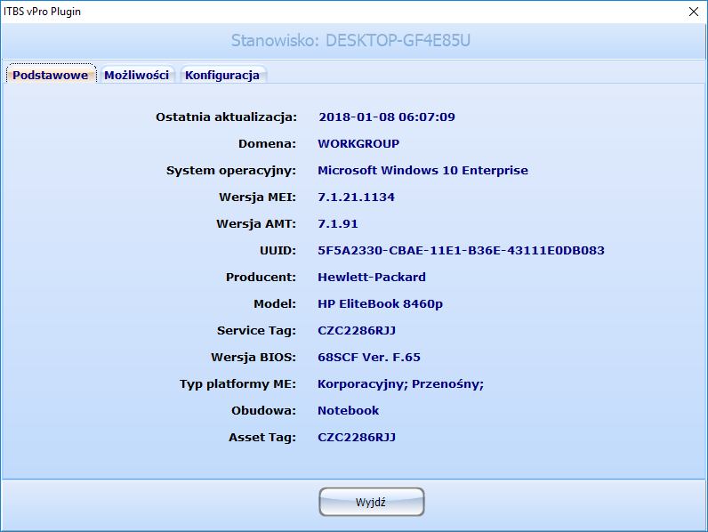
Task: Click the HP EliteBook 8460p model
Action: (x=380, y=304)
